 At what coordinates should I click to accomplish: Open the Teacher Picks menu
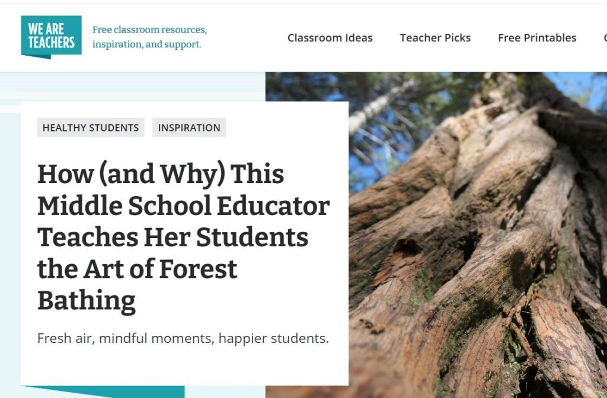pos(435,38)
